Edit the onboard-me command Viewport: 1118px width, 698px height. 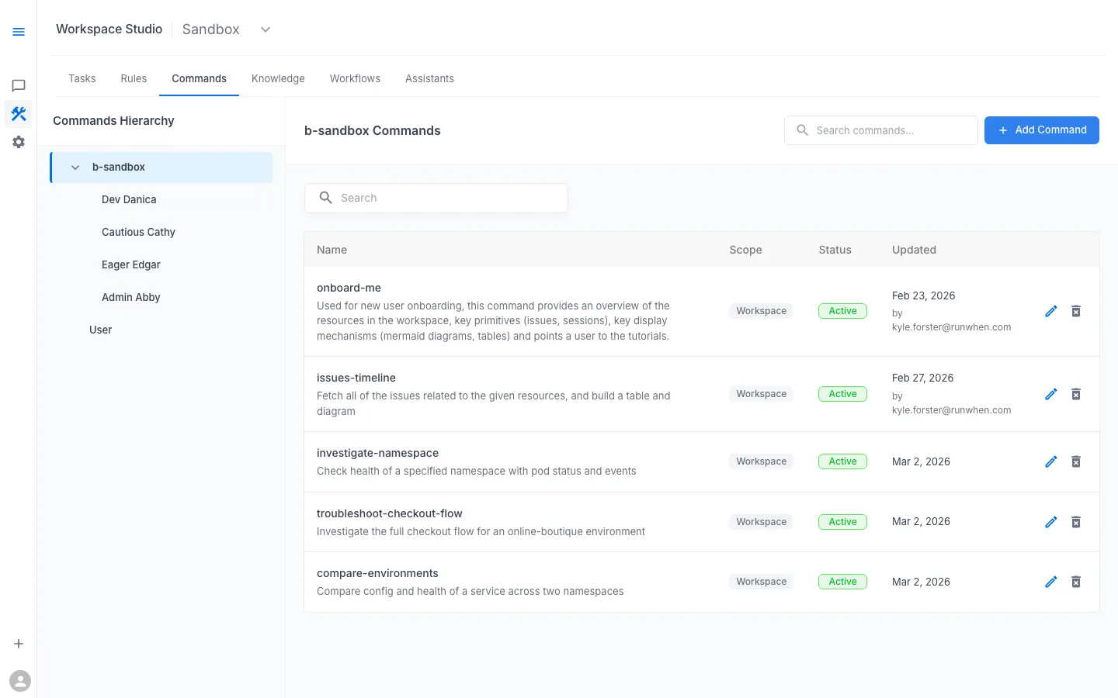click(x=1050, y=310)
